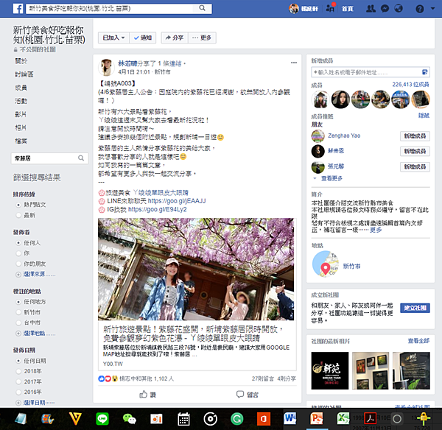Open 成員 in the group sidebar
Image resolution: width=442 pixels, height=430 pixels.
[x=21, y=88]
